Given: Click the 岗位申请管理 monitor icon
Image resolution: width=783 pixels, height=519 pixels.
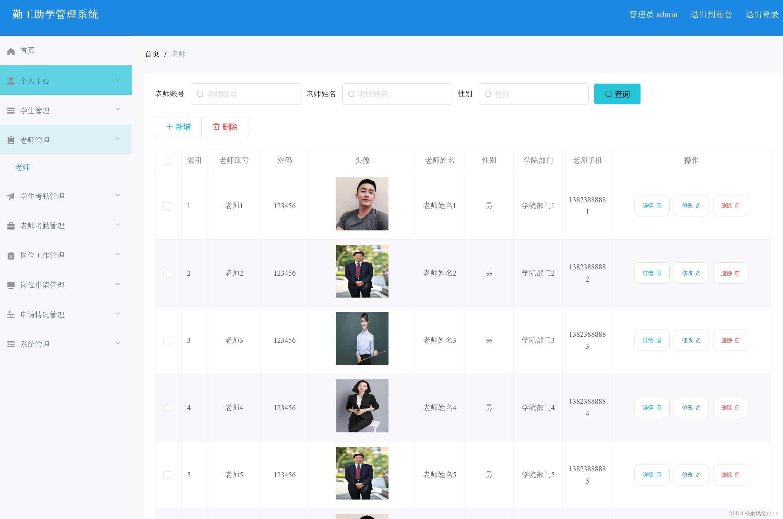Looking at the screenshot, I should [11, 284].
